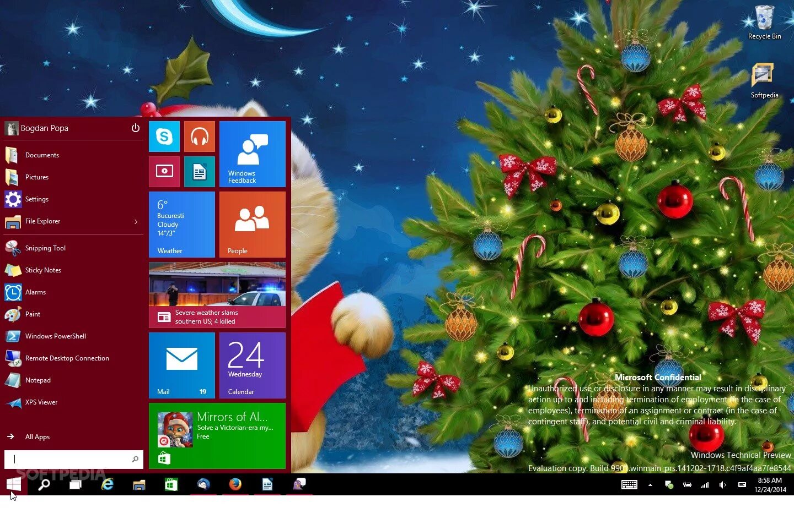
Task: Open the battery power tray icon
Action: click(687, 485)
